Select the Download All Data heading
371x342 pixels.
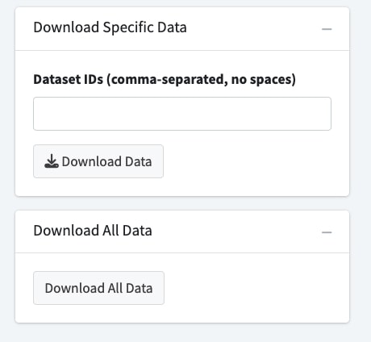pos(93,231)
